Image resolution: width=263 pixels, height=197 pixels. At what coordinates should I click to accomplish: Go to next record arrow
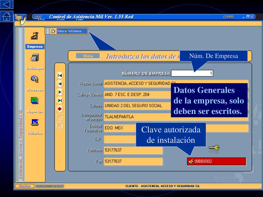click(60, 92)
